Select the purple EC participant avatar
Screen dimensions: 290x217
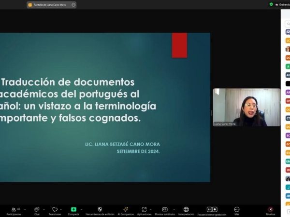point(288,136)
